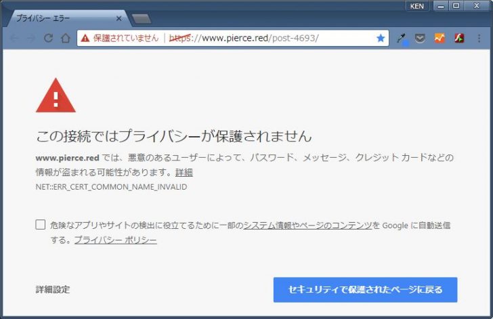Click the orange chart extension icon

[x=440, y=39]
